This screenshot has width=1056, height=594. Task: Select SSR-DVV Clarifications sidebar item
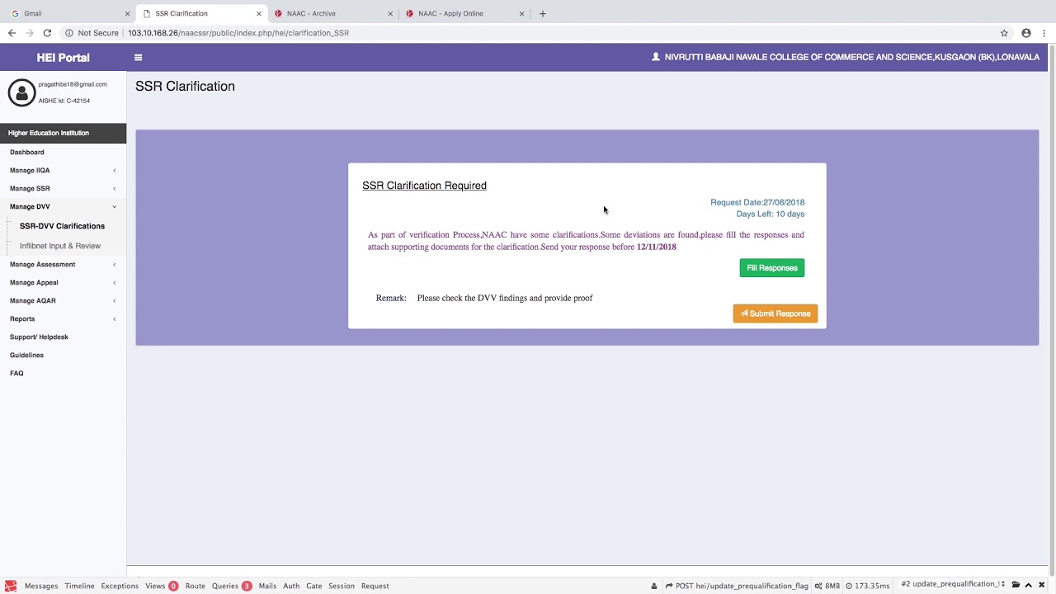[x=63, y=226]
